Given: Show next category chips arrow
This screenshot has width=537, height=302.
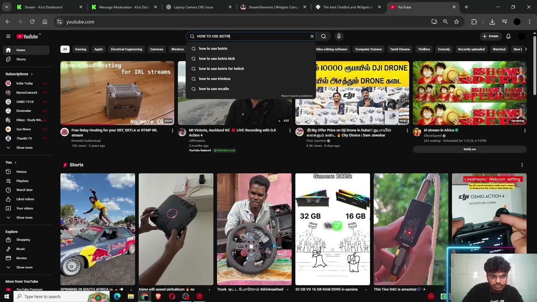Looking at the screenshot, I should tap(527, 49).
